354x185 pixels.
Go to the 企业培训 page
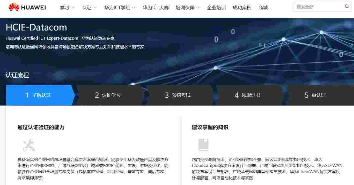click(216, 8)
